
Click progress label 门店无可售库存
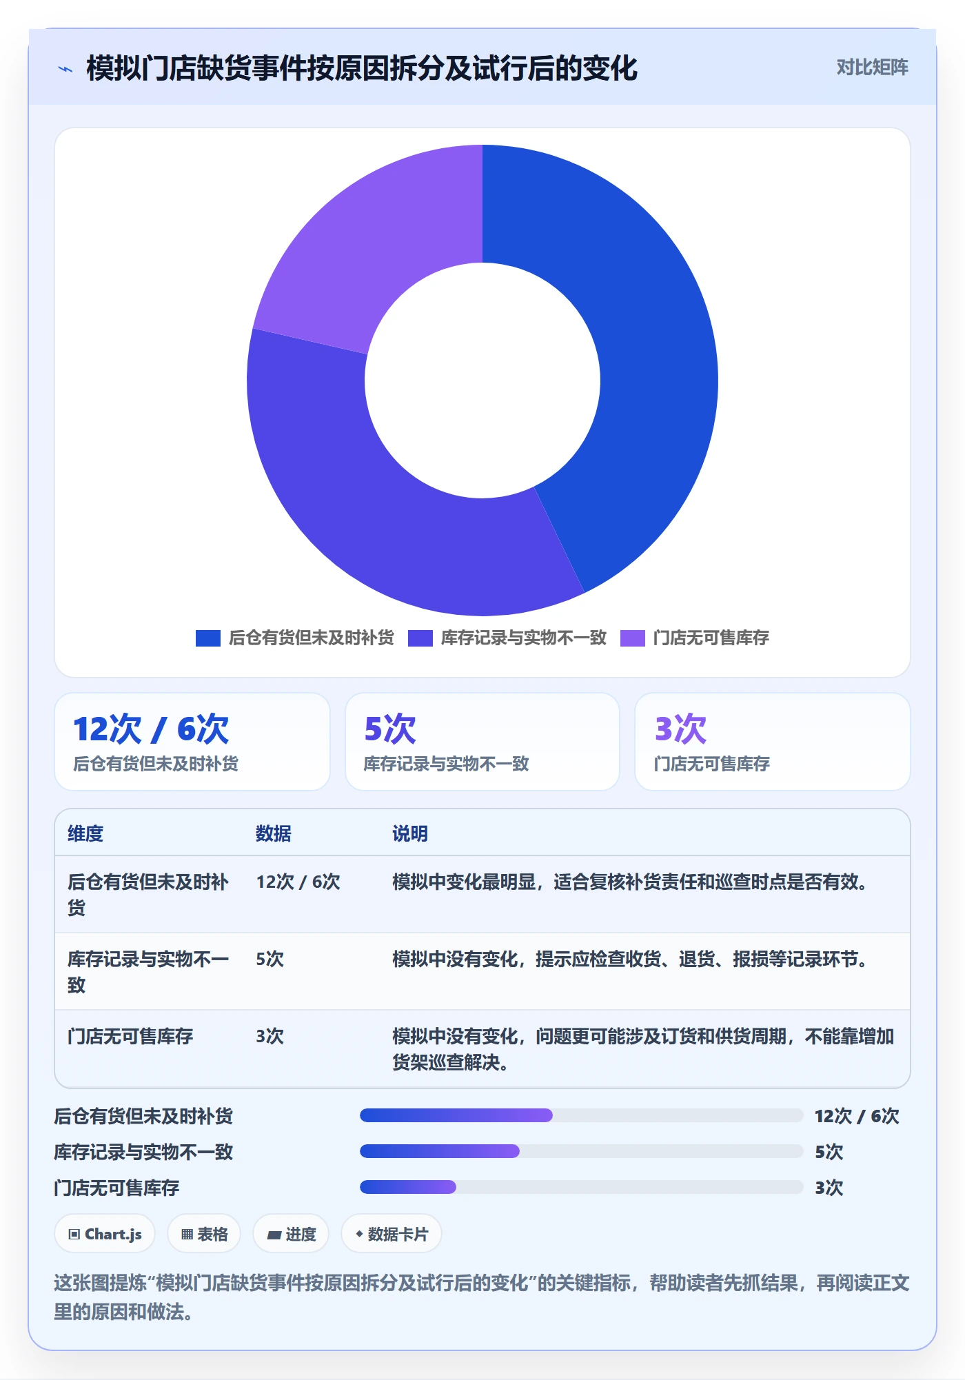point(116,1188)
